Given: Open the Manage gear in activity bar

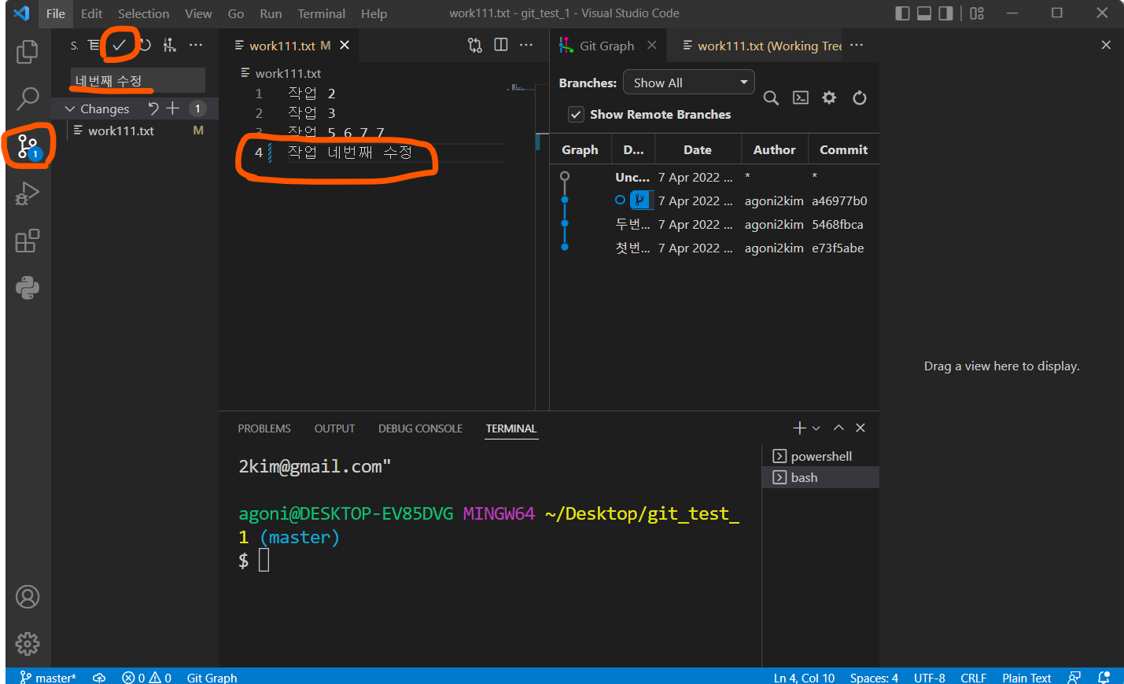Looking at the screenshot, I should [x=28, y=645].
